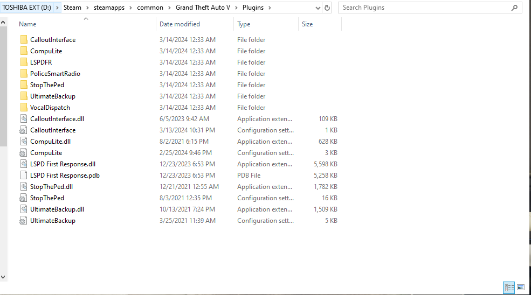The image size is (531, 295).
Task: Select LSPD First Response.pdb file name
Action: pyautogui.click(x=65, y=175)
